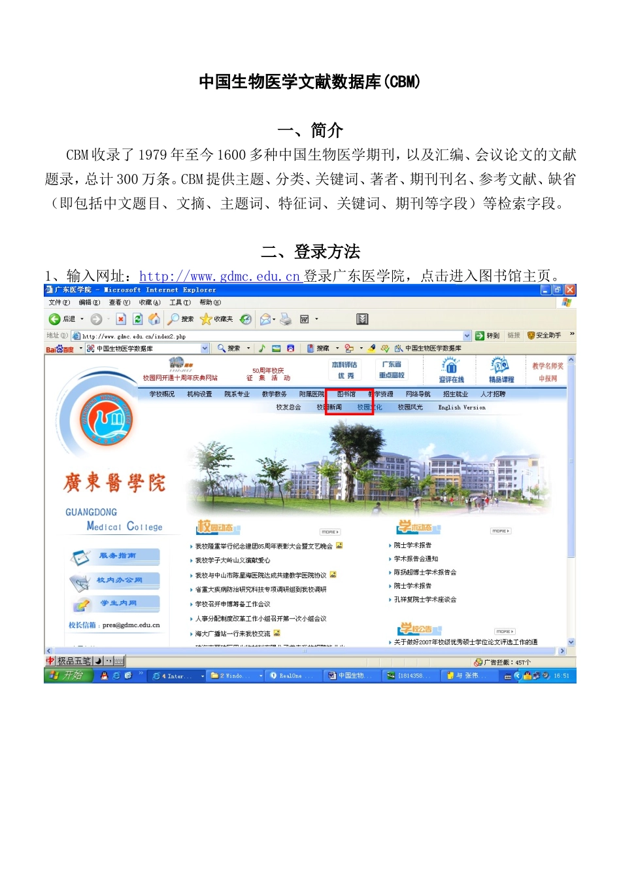
Task: Click the 安全助手 shield icon
Action: click(x=531, y=336)
